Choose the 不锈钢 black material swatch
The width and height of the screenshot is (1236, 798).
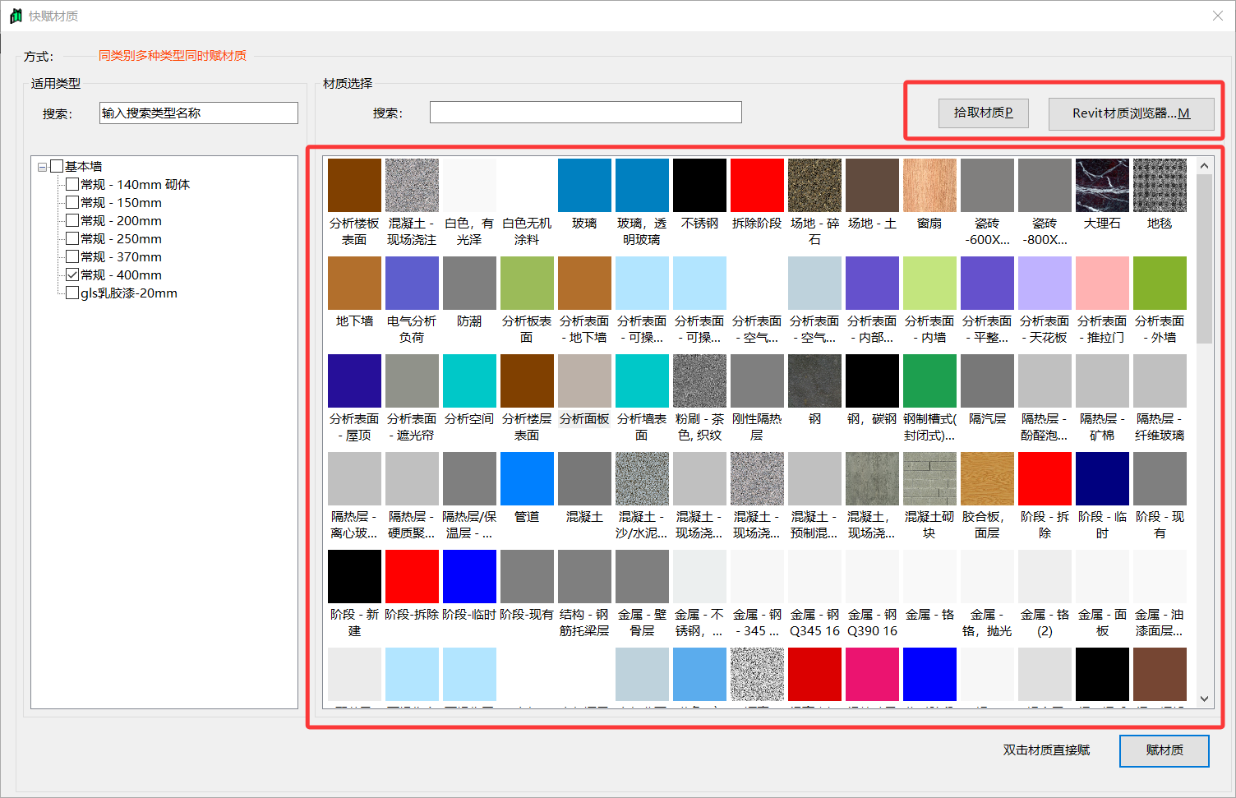pos(699,186)
